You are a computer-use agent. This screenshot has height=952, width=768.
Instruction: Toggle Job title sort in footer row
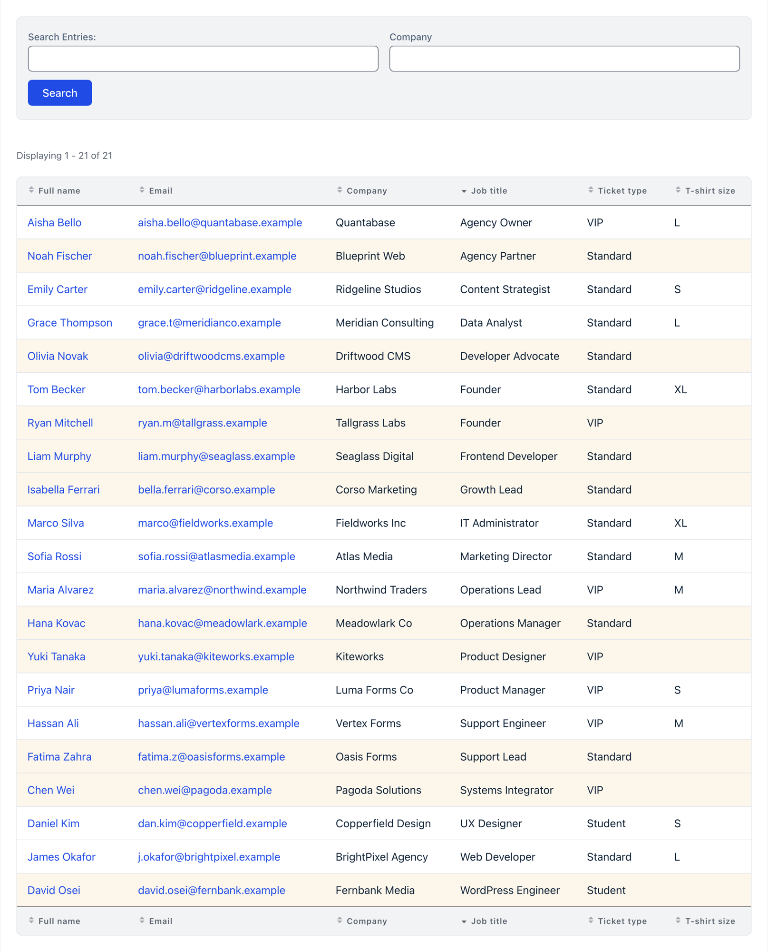coord(484,921)
